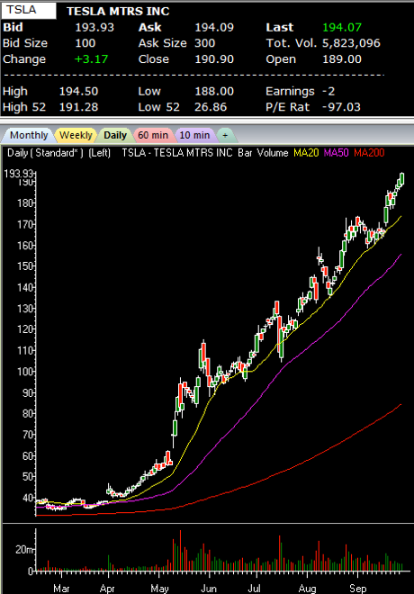Viewport: 414px width, 594px height.
Task: Click the High 52 value 191.28
Action: pos(79,107)
